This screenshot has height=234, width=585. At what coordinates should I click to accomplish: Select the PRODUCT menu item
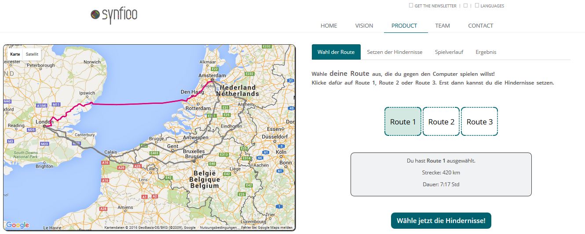coord(404,25)
